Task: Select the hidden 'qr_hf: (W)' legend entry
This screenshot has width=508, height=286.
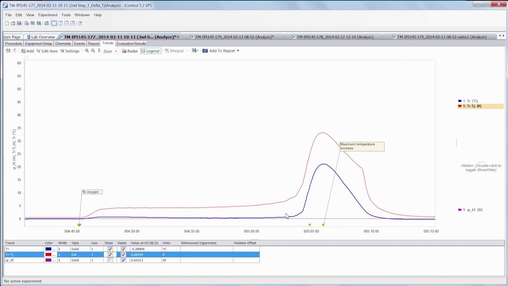Action: tap(471, 210)
